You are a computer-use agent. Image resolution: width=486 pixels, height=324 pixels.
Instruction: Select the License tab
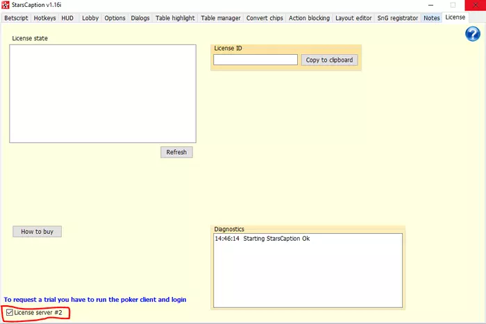[x=455, y=17]
